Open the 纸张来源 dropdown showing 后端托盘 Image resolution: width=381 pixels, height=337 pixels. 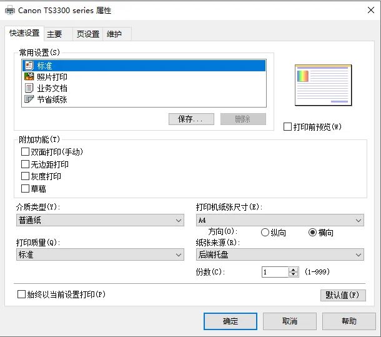[x=280, y=254]
